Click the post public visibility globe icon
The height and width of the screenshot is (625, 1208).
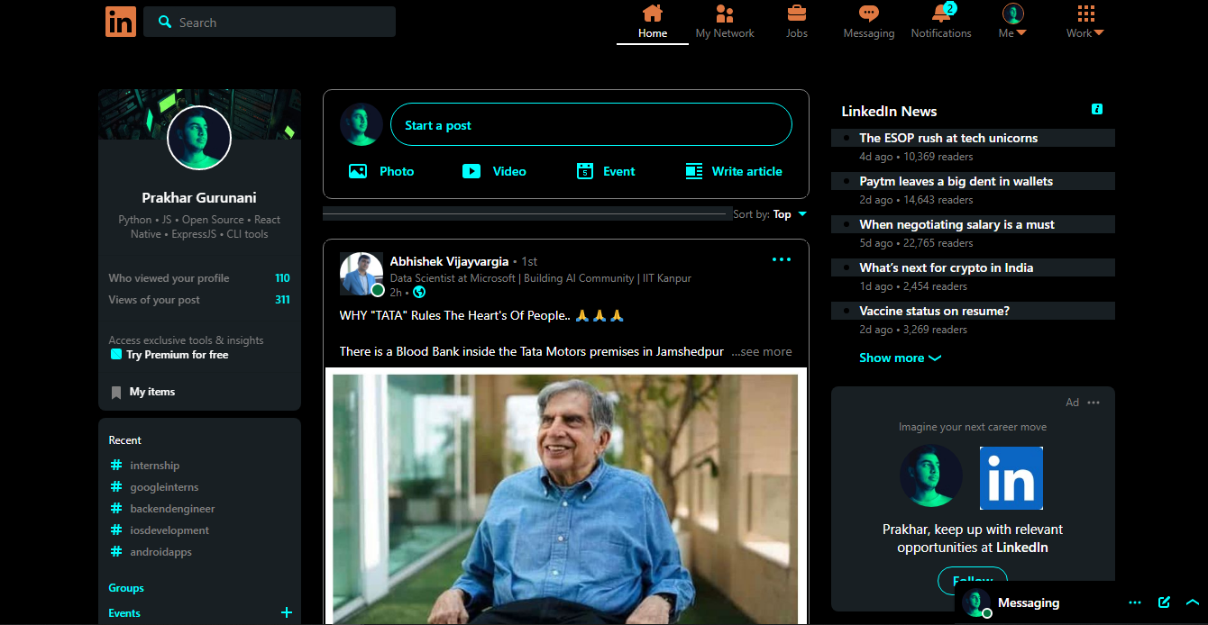coord(419,293)
